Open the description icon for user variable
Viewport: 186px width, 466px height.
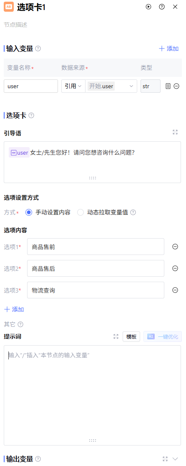(168, 86)
